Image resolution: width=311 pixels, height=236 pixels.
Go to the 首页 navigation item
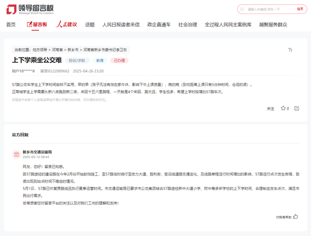tap(11, 24)
